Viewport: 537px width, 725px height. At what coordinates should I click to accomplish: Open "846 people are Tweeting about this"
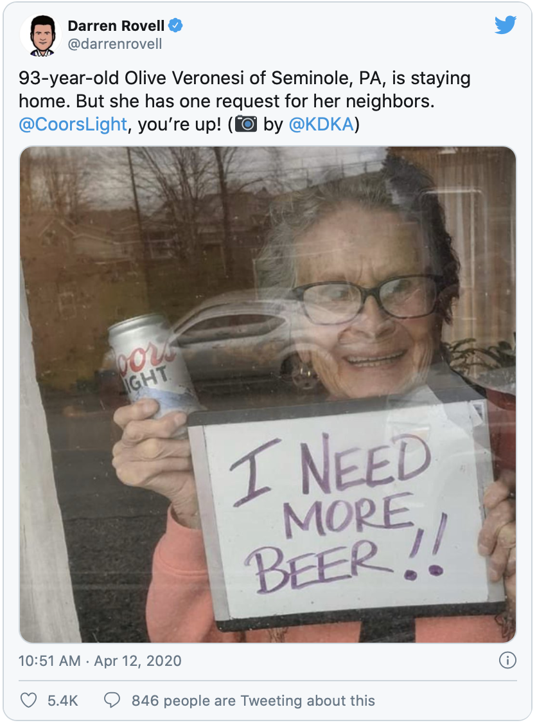click(253, 701)
